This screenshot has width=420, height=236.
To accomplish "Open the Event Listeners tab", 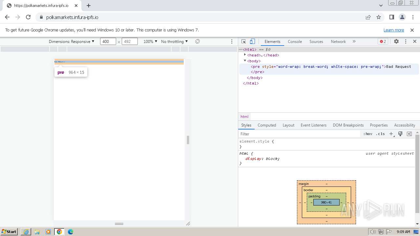I will point(313,125).
